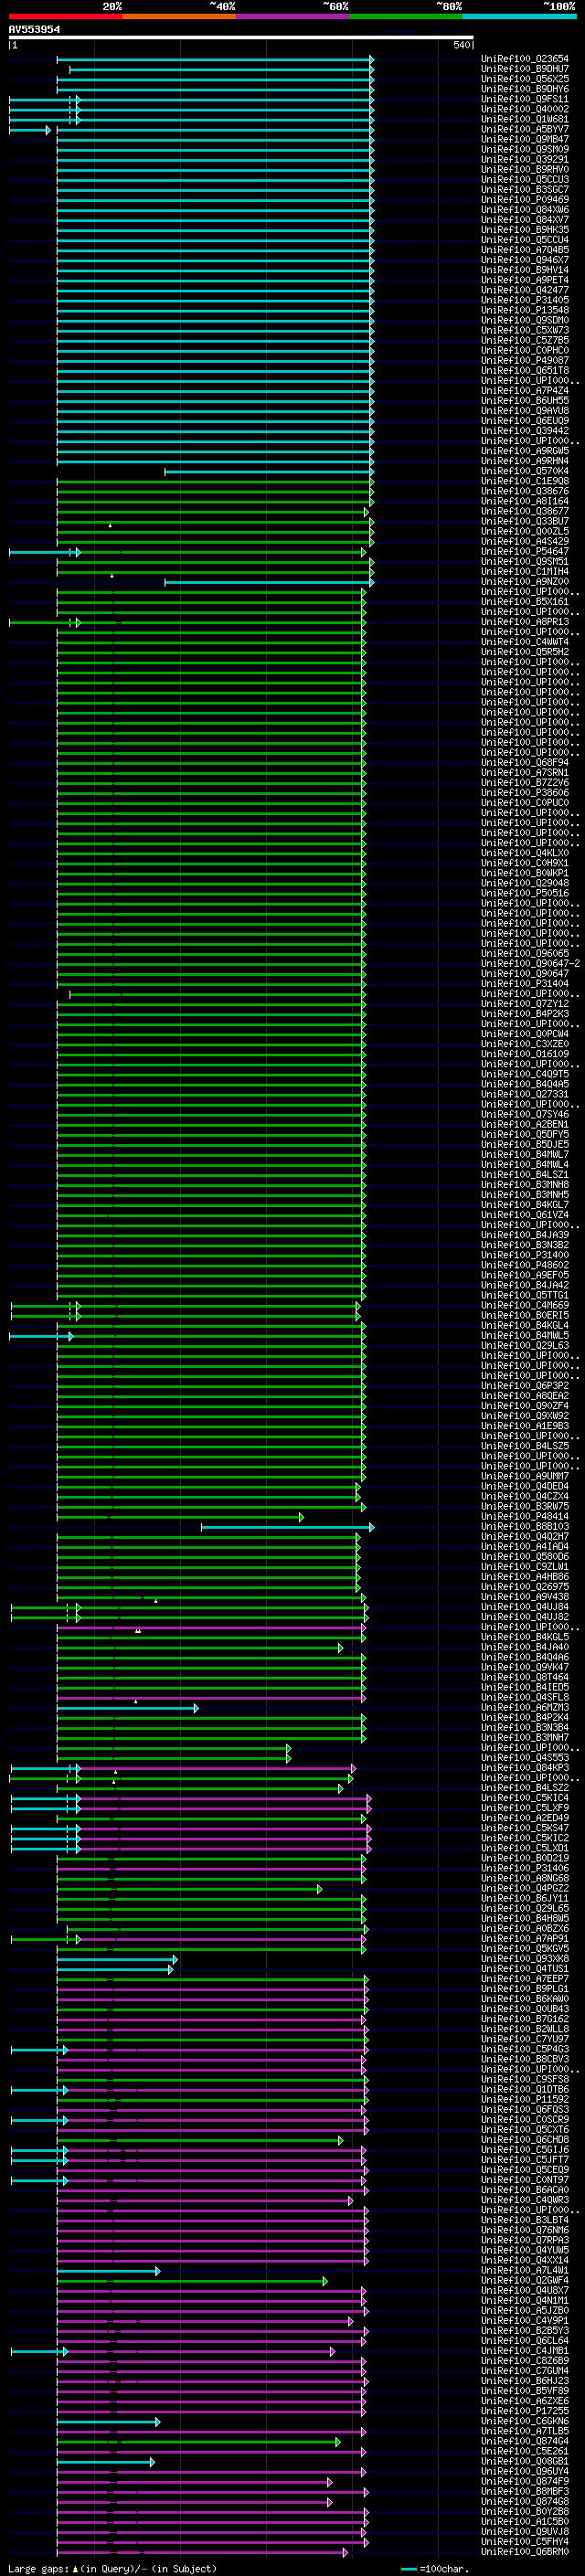585x2576 pixels.
Task: Select hit UniRef100_B9HK35
Action: click(x=525, y=230)
